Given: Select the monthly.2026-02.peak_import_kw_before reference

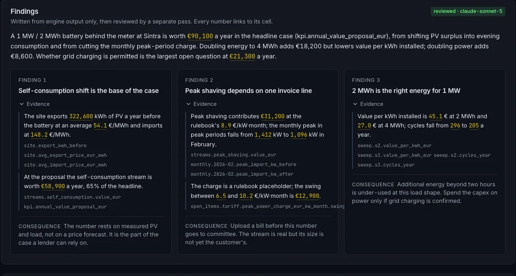Looking at the screenshot, I should click(244, 164).
